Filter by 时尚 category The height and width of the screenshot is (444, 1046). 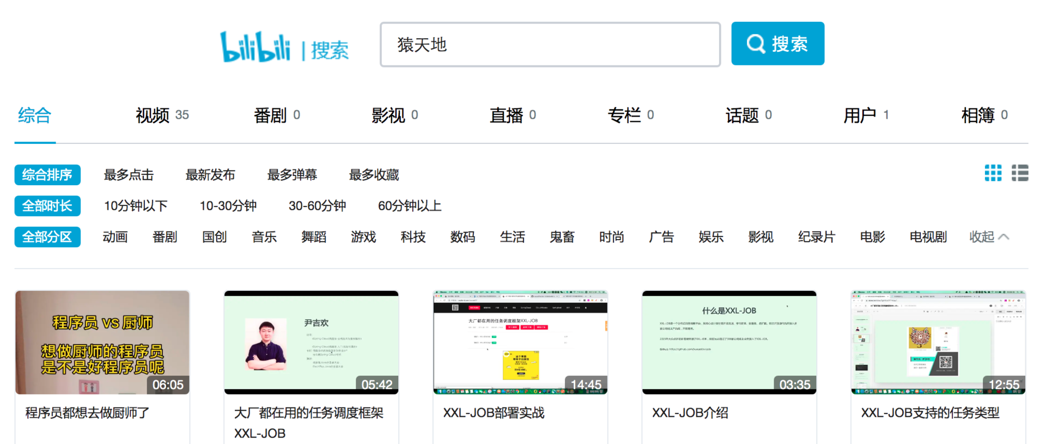point(612,237)
